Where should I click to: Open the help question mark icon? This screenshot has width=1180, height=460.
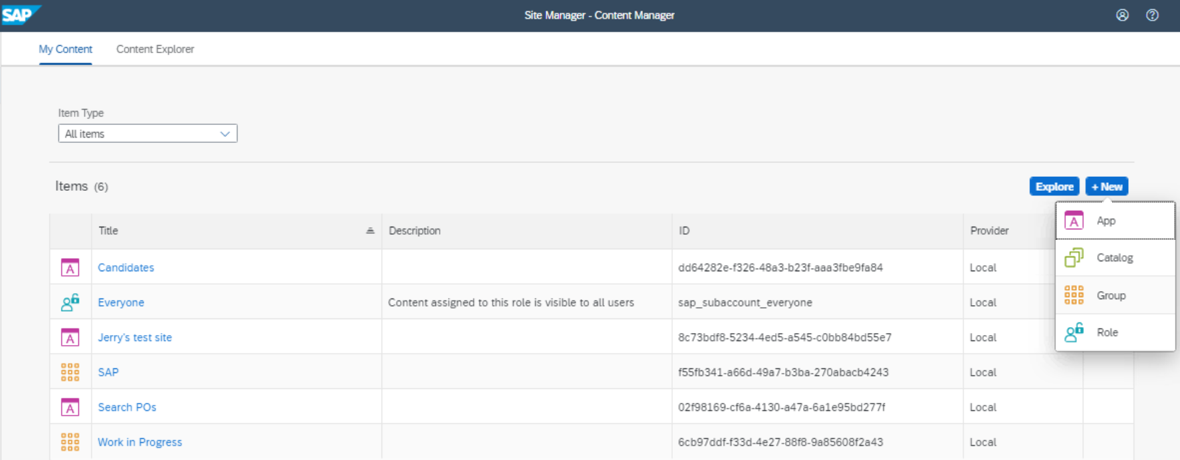pyautogui.click(x=1152, y=15)
